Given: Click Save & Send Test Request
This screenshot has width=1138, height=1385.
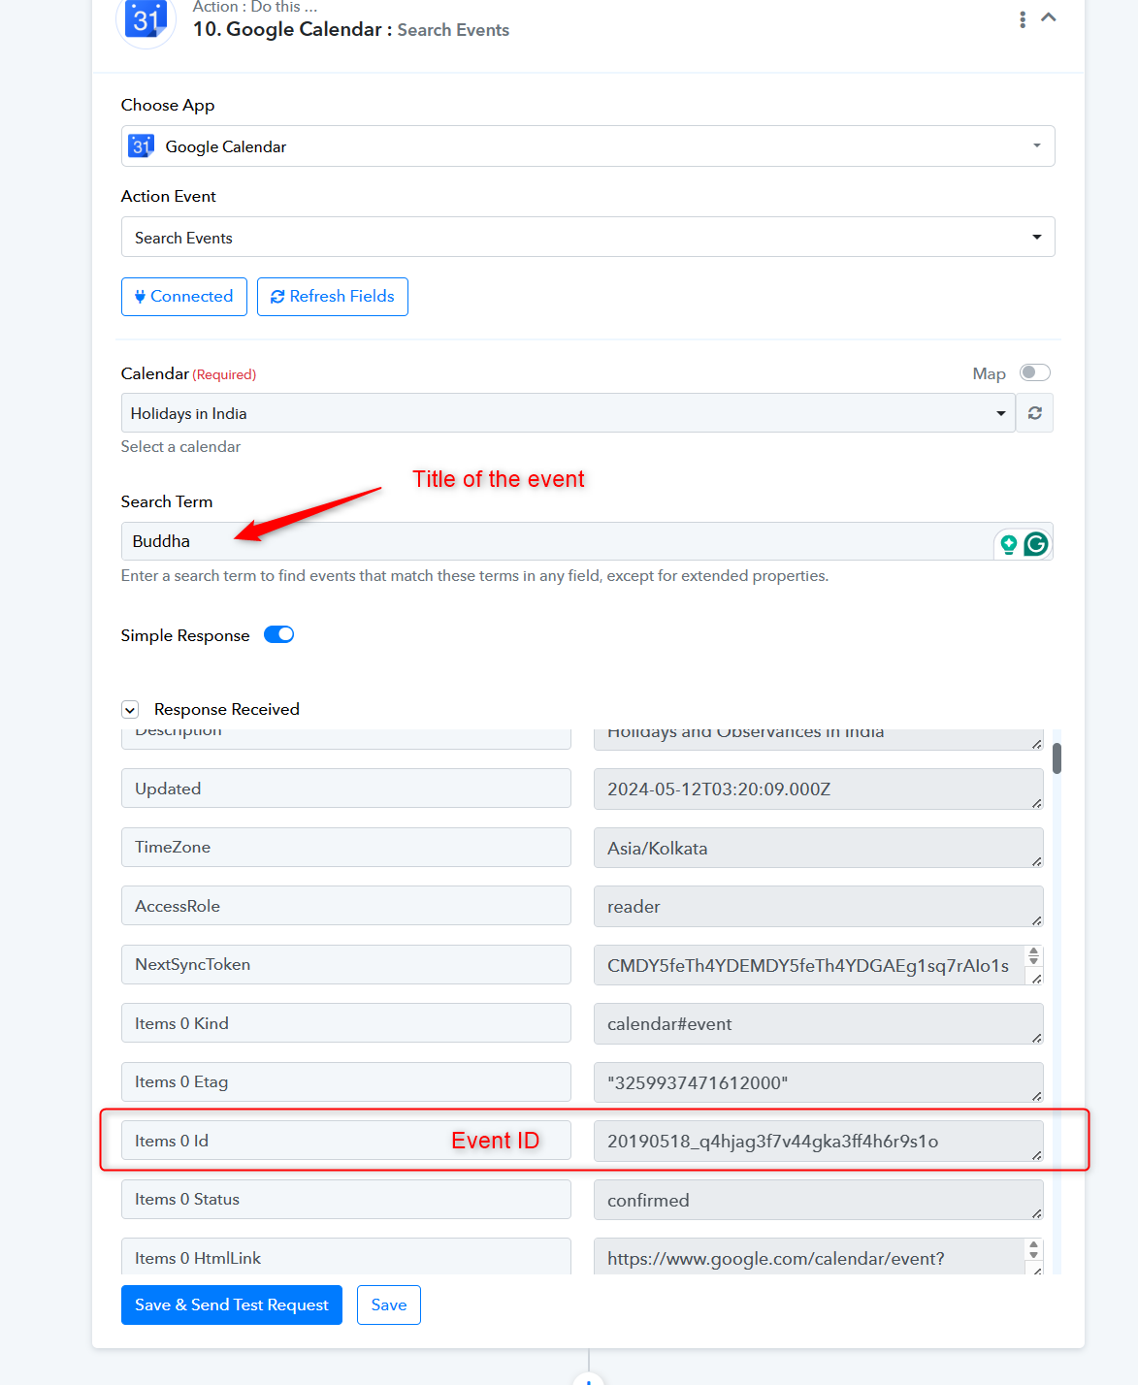Looking at the screenshot, I should [x=232, y=1305].
